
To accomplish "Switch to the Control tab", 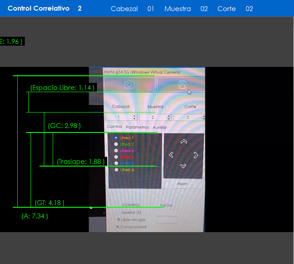I will click(114, 127).
